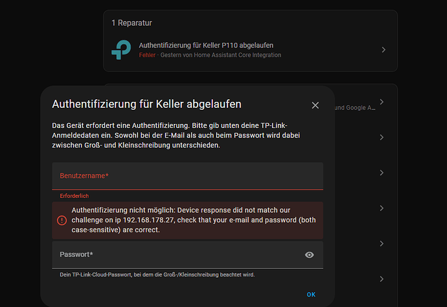Click the Fehler label in repair entry
This screenshot has width=447, height=307.
click(147, 55)
